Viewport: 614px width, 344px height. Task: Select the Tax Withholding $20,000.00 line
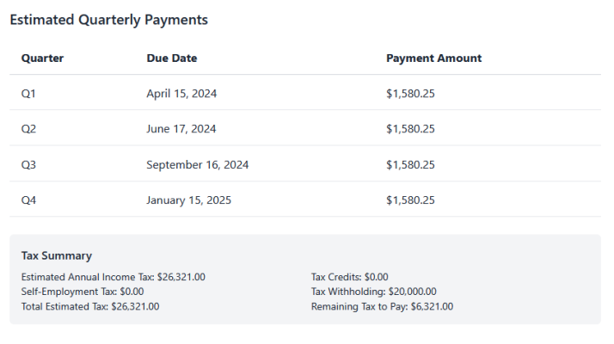click(x=373, y=292)
